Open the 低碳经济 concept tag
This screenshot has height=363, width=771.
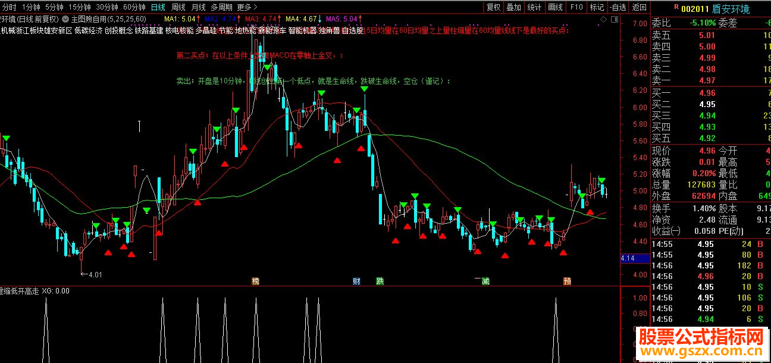pyautogui.click(x=88, y=30)
